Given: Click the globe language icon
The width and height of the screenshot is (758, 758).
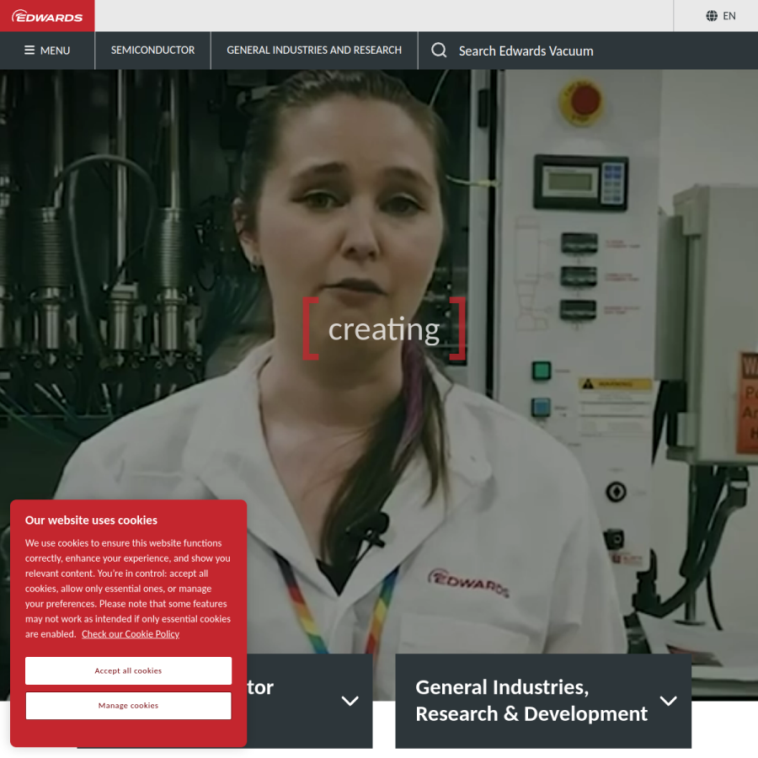Looking at the screenshot, I should [712, 16].
